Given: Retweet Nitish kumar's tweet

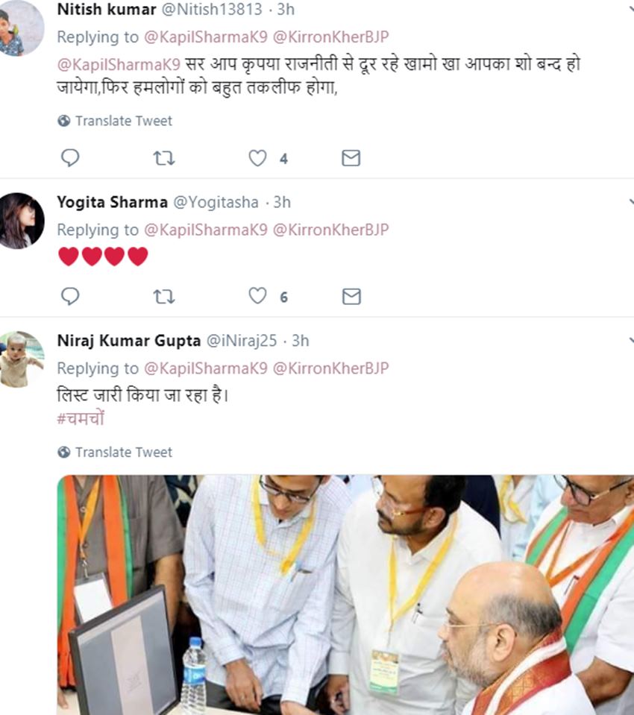Looking at the screenshot, I should pos(163,158).
